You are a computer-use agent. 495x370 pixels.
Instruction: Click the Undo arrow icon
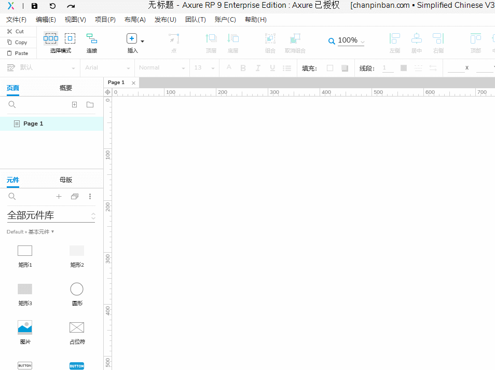(x=52, y=6)
